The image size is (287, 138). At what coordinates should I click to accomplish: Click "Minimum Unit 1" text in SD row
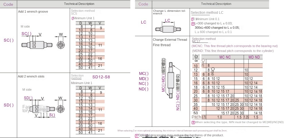(x=82, y=83)
